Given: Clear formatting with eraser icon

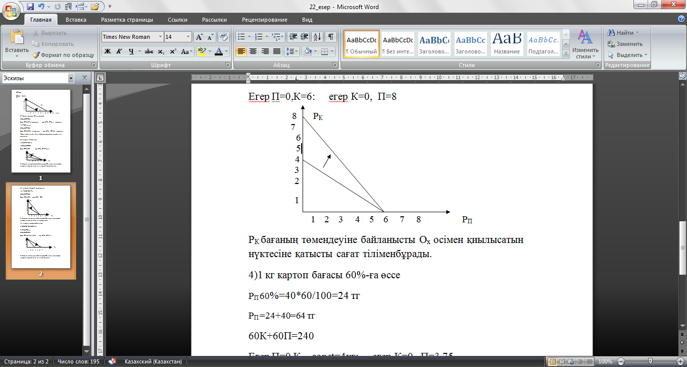Looking at the screenshot, I should 224,37.
